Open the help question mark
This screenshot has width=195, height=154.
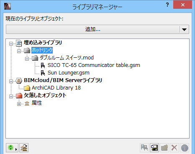pos(167,5)
